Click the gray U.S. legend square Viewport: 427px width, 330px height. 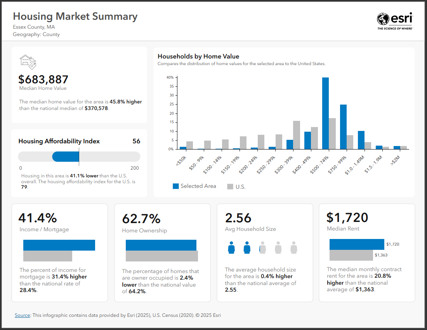[230, 186]
